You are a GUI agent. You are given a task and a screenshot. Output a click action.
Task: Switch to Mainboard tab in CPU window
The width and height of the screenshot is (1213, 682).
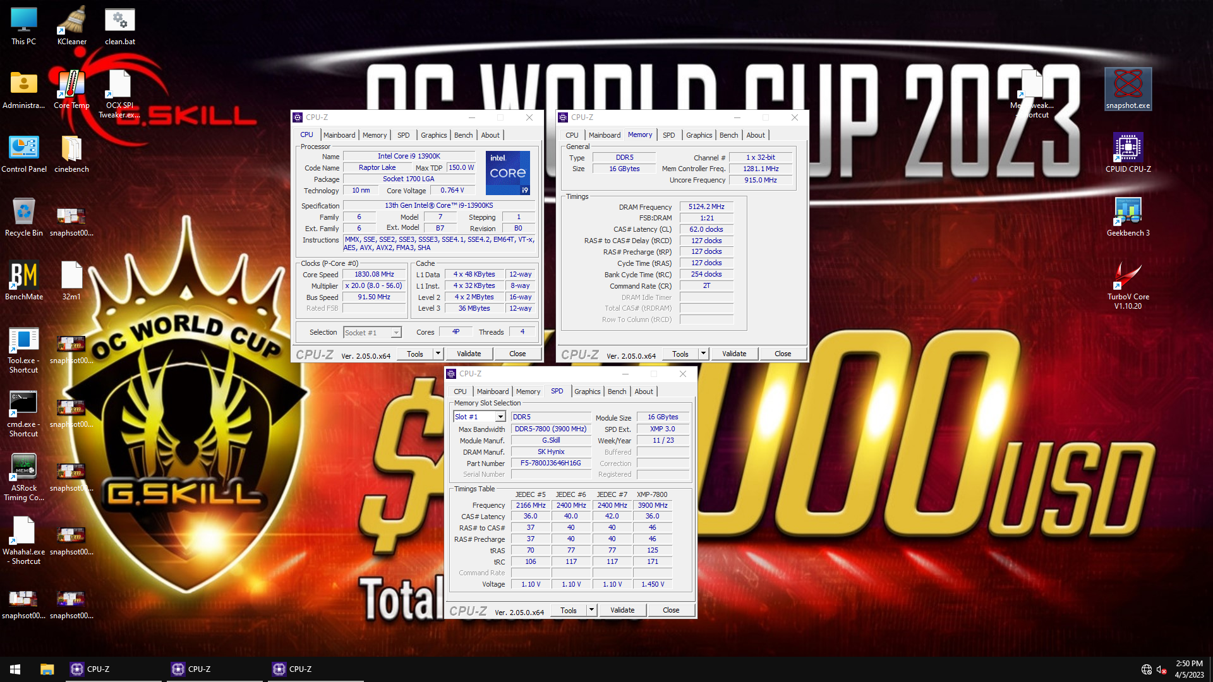pyautogui.click(x=339, y=135)
